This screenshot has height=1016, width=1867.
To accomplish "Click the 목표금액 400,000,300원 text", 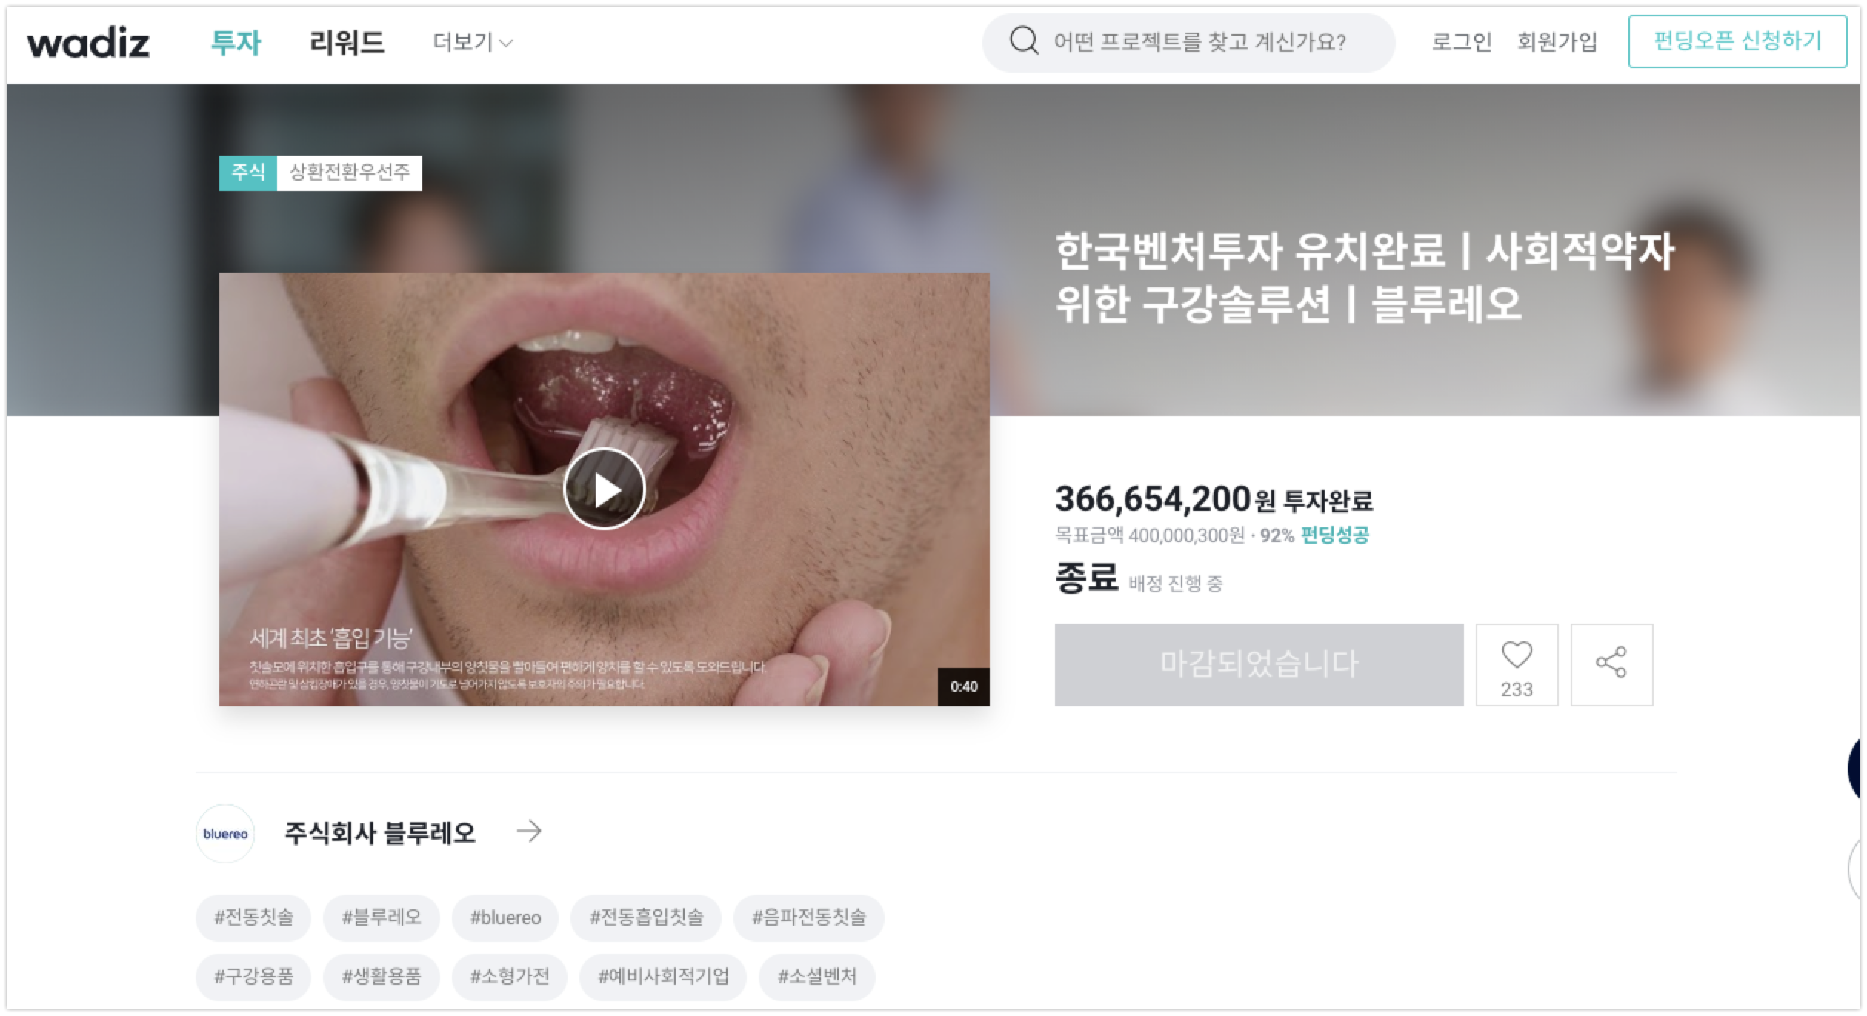I will (x=1150, y=535).
